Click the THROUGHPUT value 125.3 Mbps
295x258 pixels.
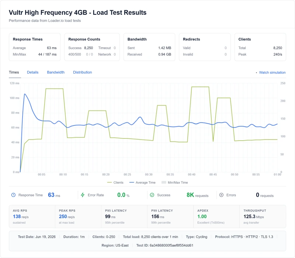tap(254, 217)
